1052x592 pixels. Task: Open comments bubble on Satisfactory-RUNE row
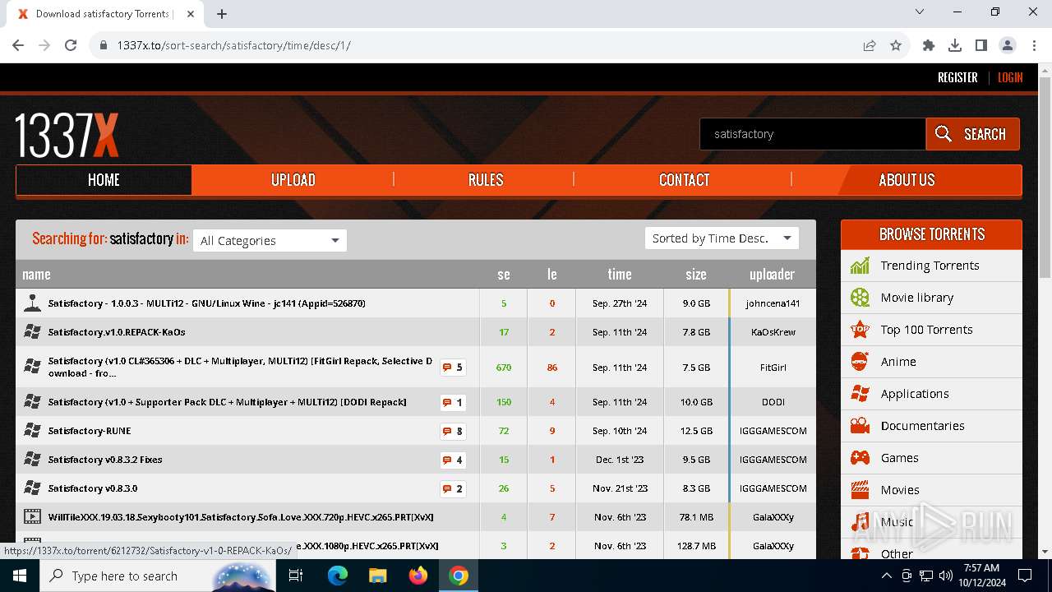pos(453,431)
